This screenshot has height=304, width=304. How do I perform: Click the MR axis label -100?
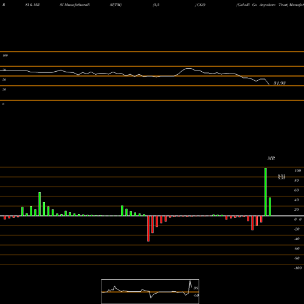(298, 268)
